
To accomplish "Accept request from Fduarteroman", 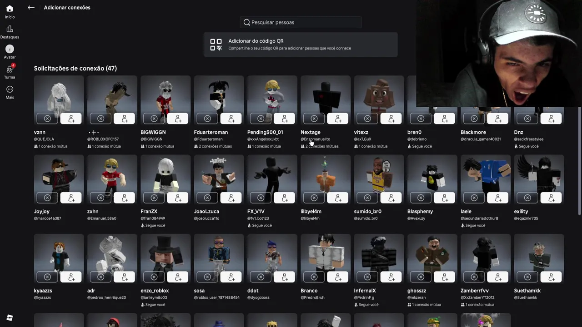I will (x=231, y=119).
